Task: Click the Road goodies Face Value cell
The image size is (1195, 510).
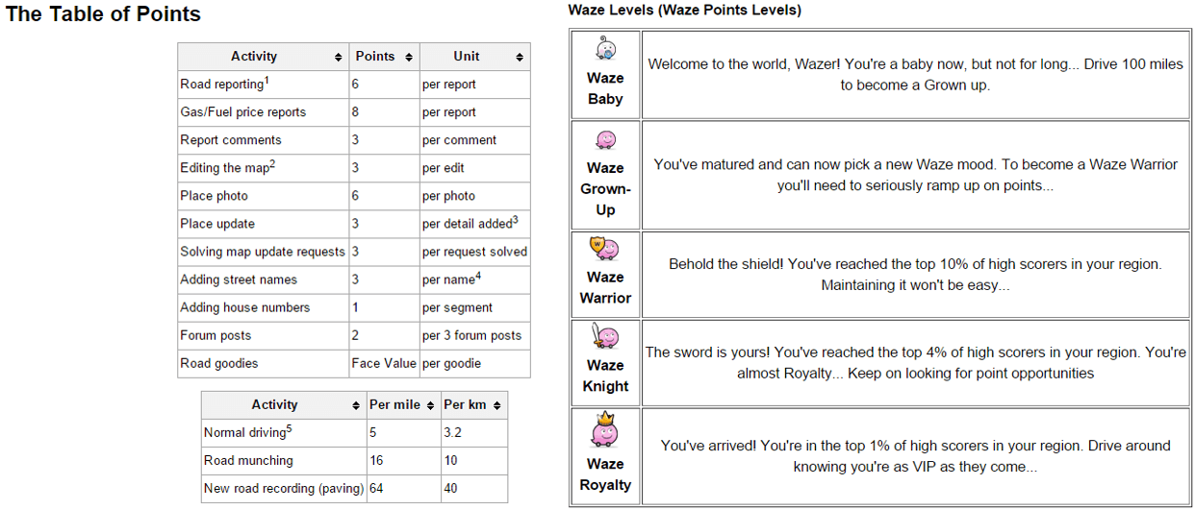Action: coord(384,364)
